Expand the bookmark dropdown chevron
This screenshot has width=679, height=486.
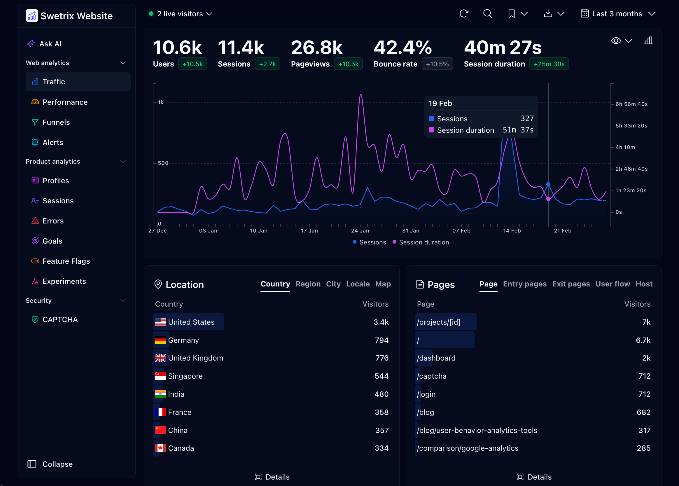[x=524, y=14]
